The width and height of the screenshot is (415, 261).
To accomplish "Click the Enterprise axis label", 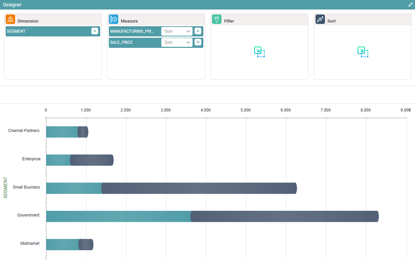I will pyautogui.click(x=31, y=159).
